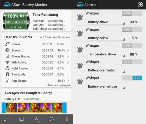Tap the bell icon for Battery over voltage

pyautogui.click(x=80, y=82)
